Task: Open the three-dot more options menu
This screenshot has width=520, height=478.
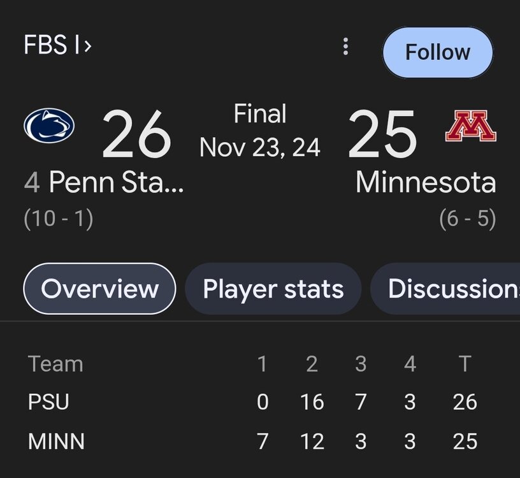Action: [345, 47]
